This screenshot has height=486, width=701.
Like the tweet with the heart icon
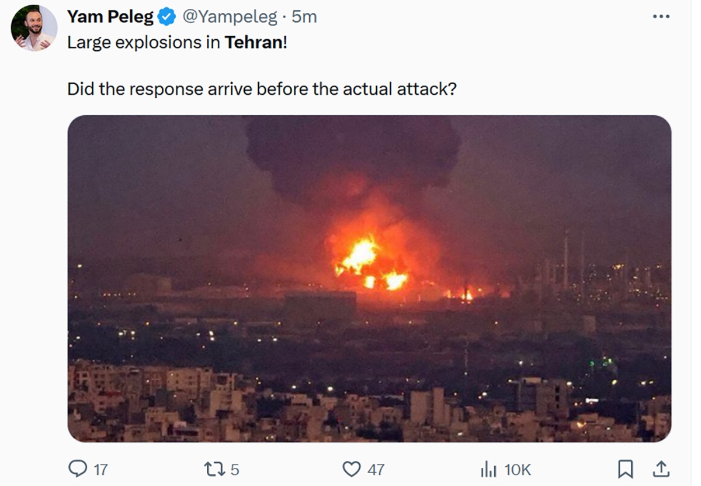click(x=351, y=469)
